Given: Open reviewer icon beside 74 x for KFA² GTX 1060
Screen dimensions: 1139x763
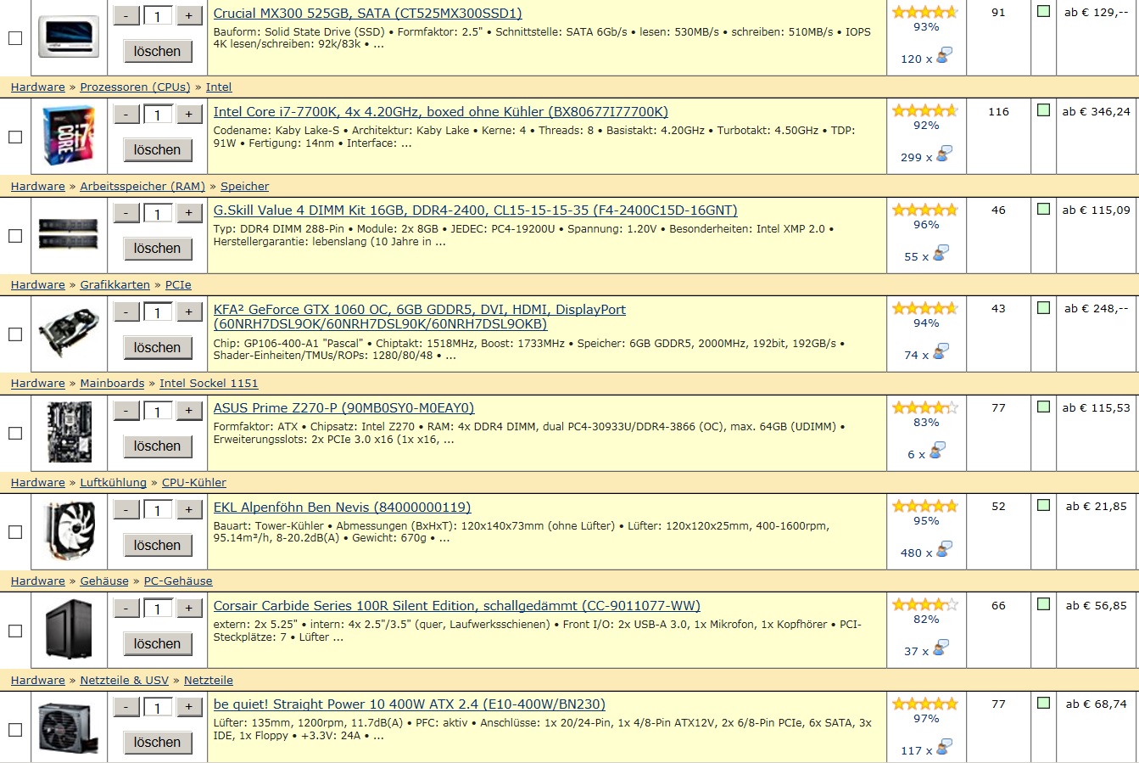Looking at the screenshot, I should tap(940, 352).
